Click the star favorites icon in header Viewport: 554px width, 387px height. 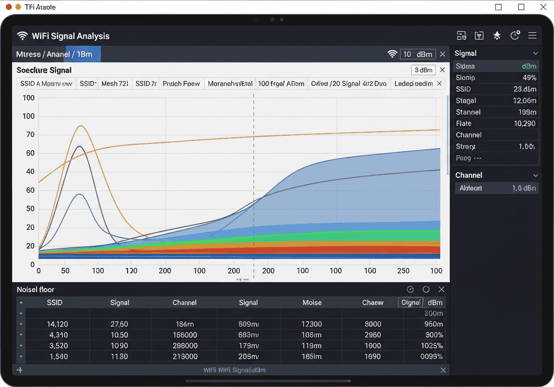coord(497,36)
